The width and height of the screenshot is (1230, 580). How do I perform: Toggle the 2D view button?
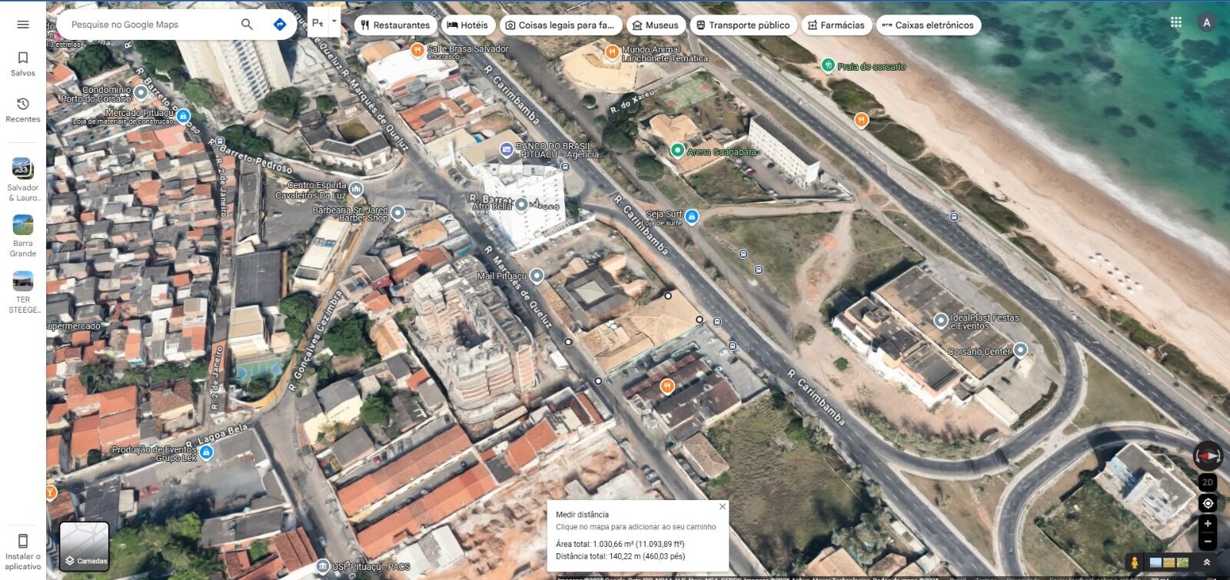(x=1208, y=482)
